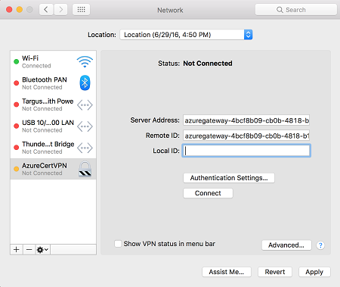This screenshot has height=287, width=340.
Task: Click the ethernet icon beside Targus service
Action: (x=85, y=105)
